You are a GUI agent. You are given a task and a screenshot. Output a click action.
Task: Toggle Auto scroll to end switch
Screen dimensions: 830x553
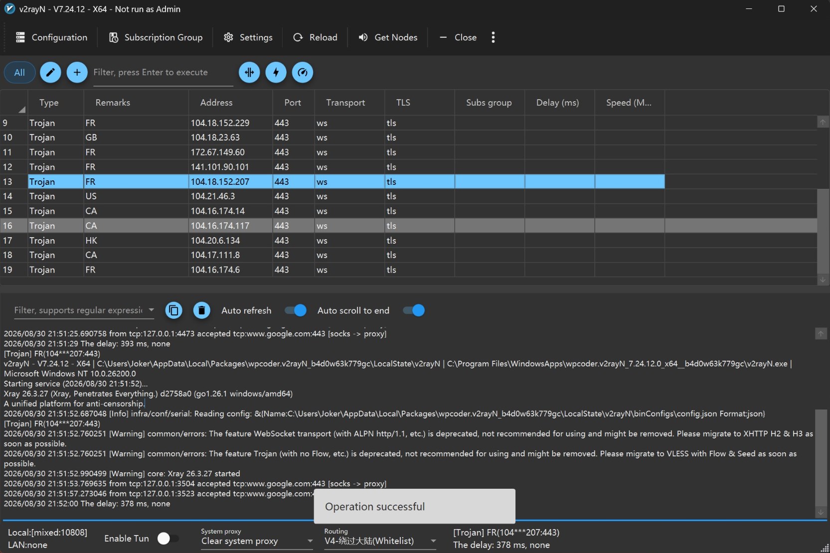(414, 310)
